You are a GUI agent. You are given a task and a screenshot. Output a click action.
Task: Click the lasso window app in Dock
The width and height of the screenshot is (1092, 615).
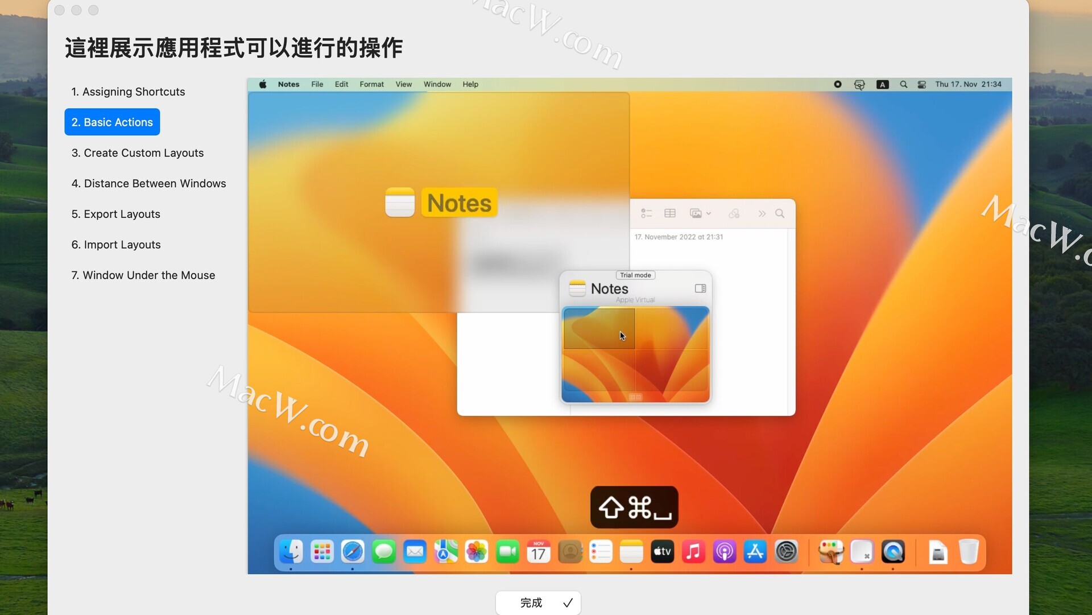pyautogui.click(x=831, y=552)
